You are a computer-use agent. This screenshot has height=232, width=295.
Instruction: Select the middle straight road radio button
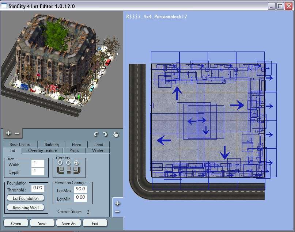[x=68, y=163]
